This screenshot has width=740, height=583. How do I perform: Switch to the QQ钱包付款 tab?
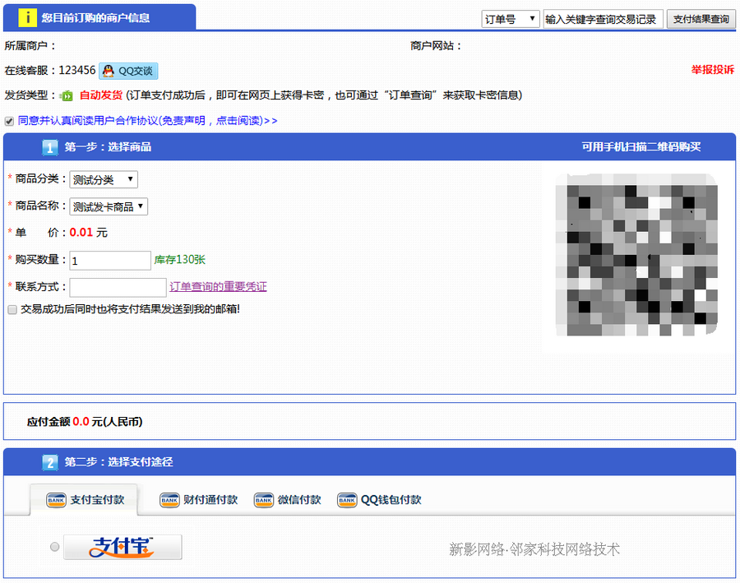pos(379,500)
